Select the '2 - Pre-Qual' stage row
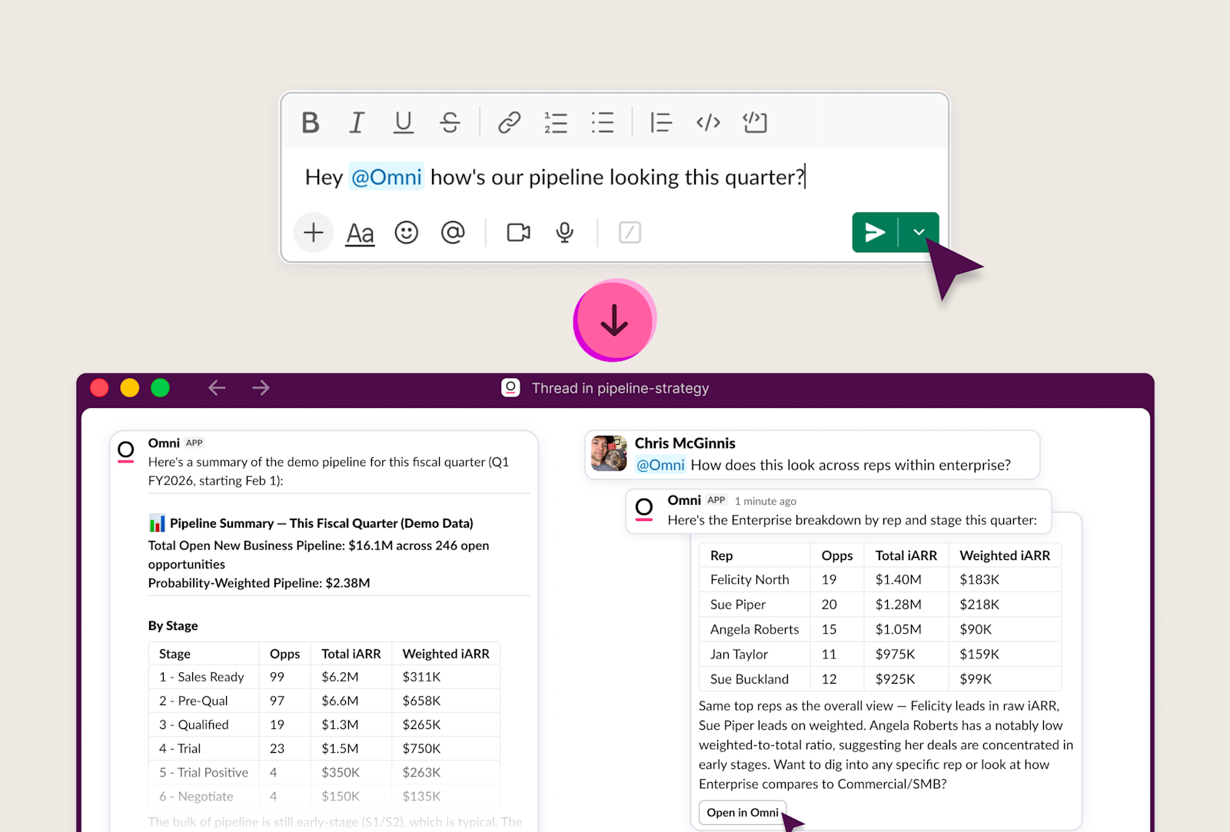Screen dimensions: 1230x832 (x=324, y=701)
